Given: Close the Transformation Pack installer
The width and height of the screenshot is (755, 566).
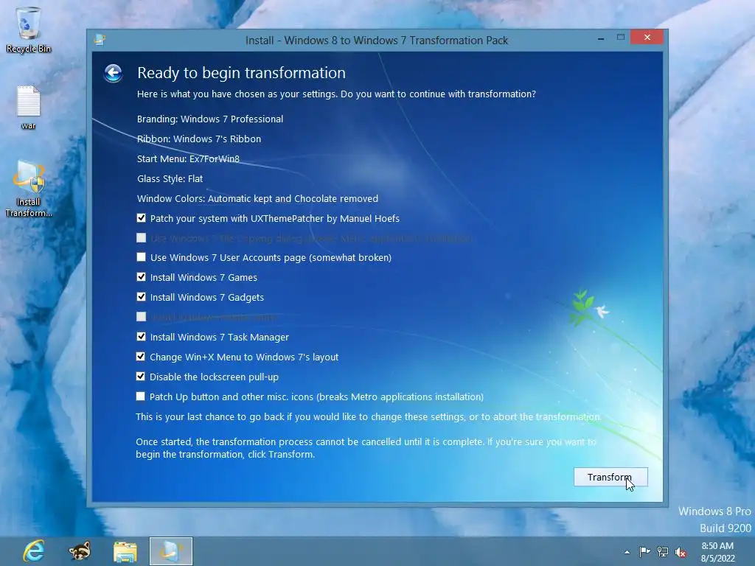Looking at the screenshot, I should click(x=647, y=37).
